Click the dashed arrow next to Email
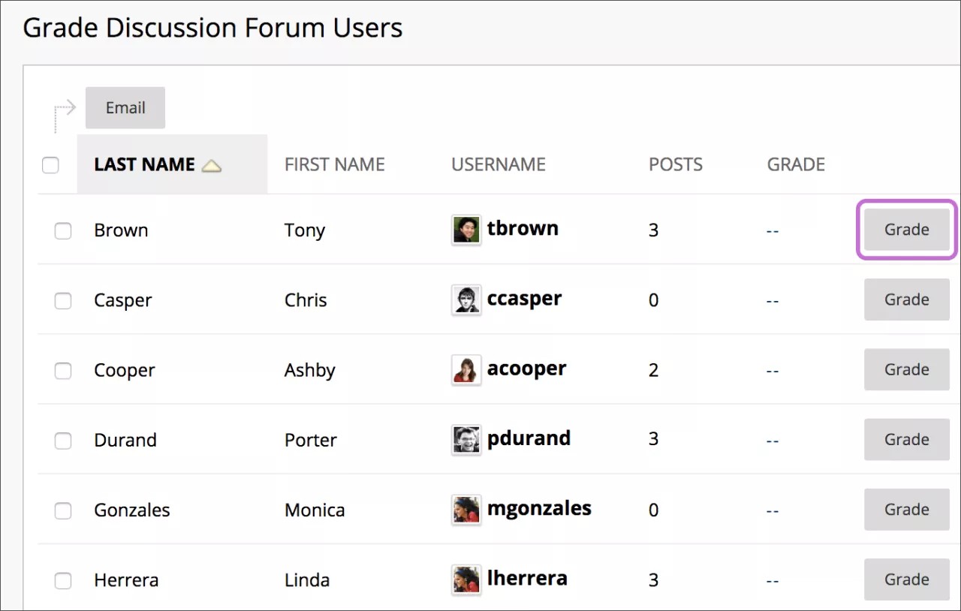The height and width of the screenshot is (611, 961). tap(63, 107)
